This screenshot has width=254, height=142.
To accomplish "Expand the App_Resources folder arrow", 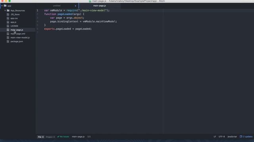I will click(5, 11).
